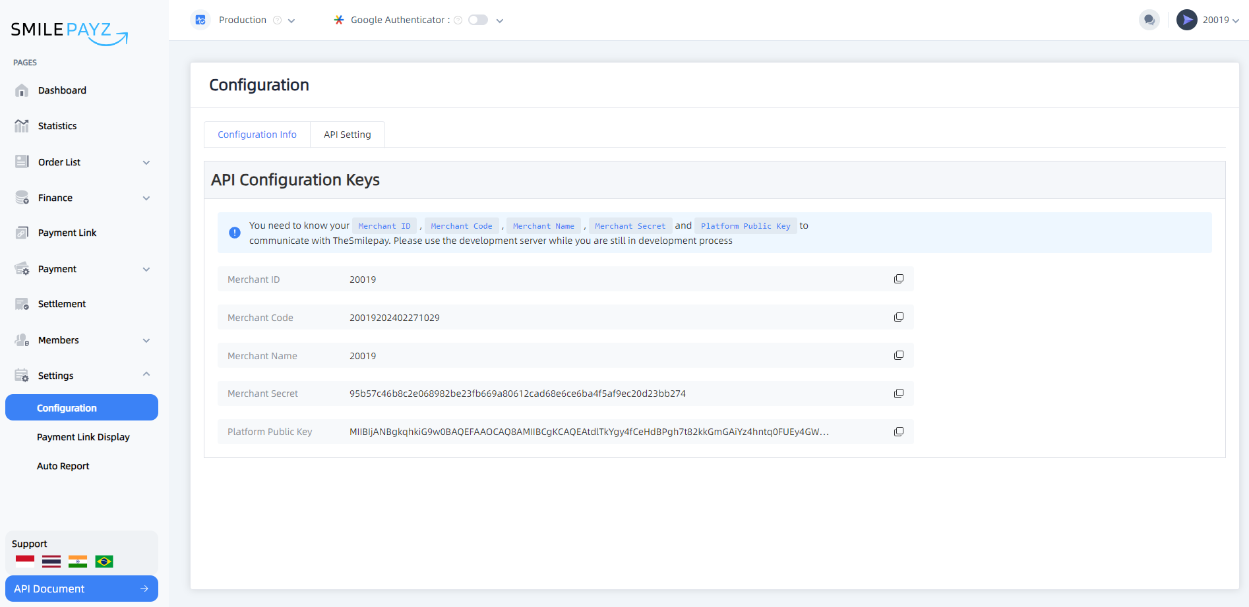
Task: Click the Finance coins icon
Action: coord(22,197)
